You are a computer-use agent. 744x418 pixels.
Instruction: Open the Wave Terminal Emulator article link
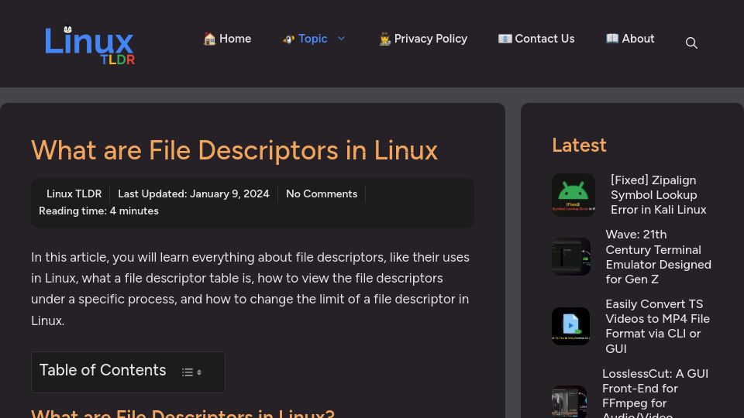(658, 257)
